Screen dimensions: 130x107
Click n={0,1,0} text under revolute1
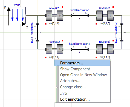[x=105, y=23]
